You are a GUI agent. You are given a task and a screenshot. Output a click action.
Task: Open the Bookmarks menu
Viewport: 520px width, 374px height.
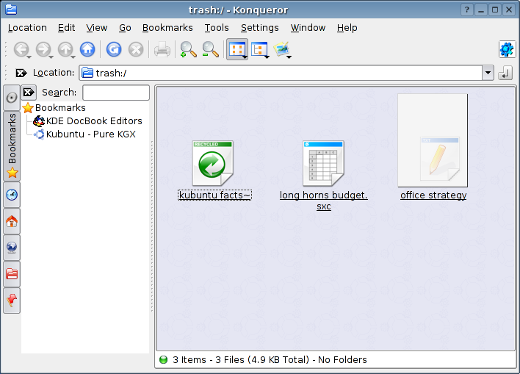pos(167,28)
